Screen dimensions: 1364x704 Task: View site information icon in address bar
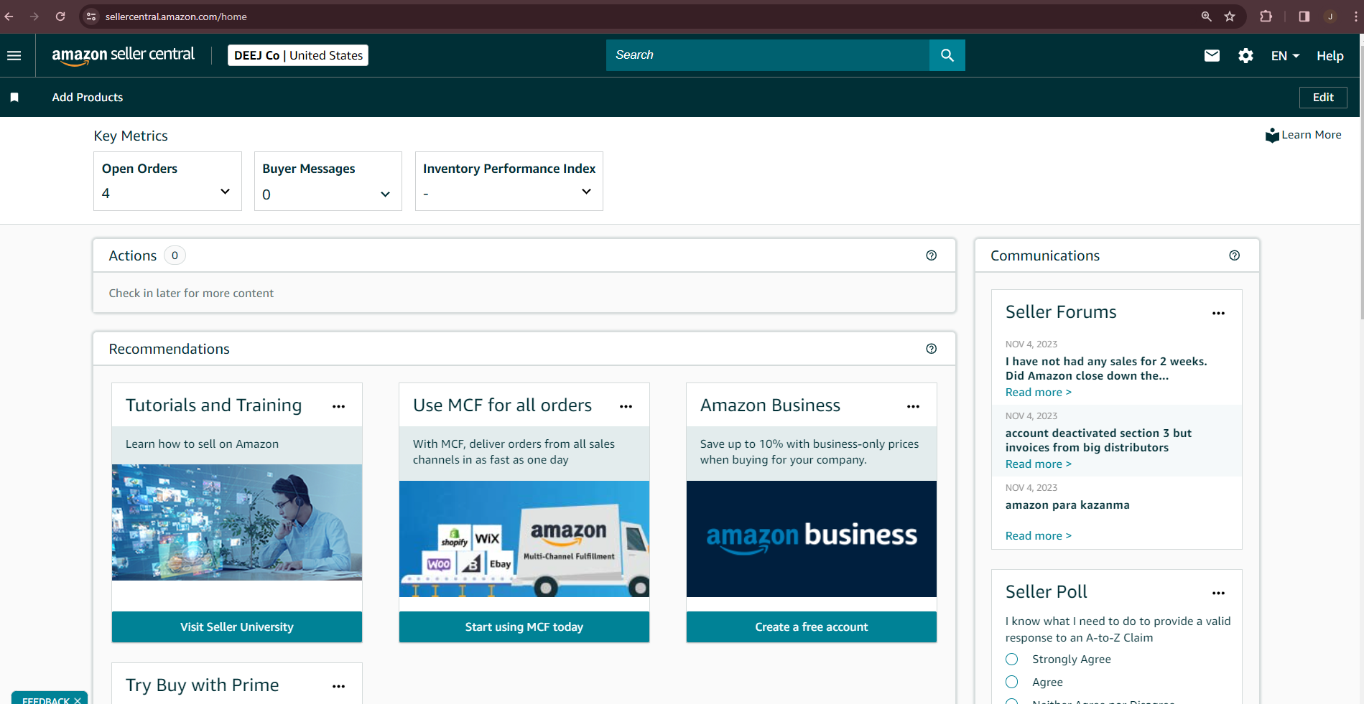pos(91,17)
